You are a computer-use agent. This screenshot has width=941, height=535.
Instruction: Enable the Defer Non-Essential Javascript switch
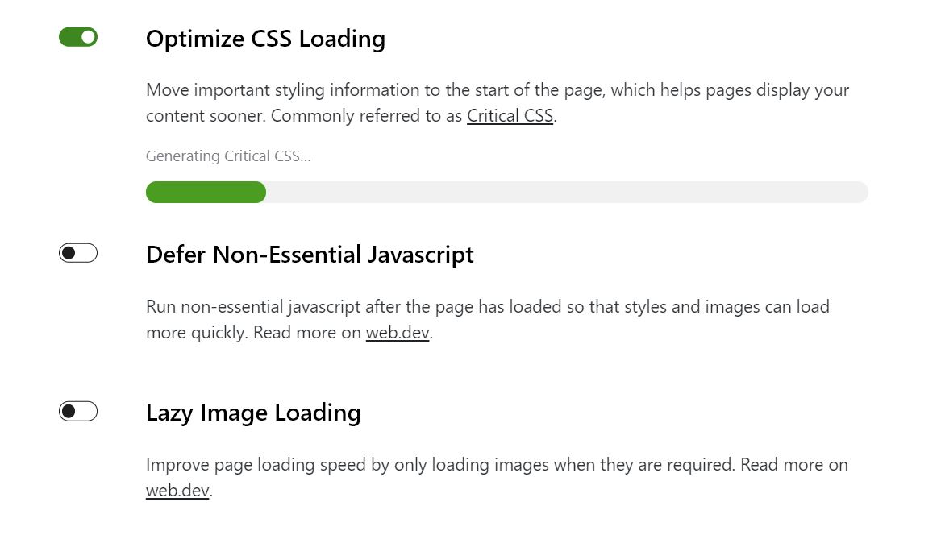click(78, 253)
